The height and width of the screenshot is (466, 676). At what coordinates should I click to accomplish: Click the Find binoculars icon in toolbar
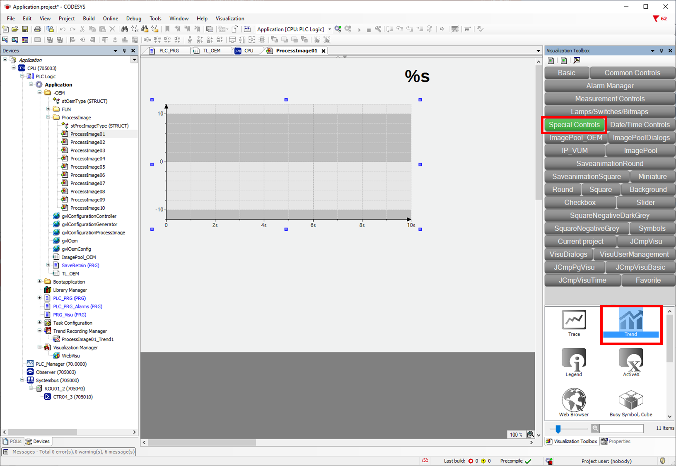coord(124,29)
